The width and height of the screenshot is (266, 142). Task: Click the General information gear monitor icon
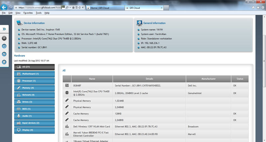pyautogui.click(x=139, y=23)
